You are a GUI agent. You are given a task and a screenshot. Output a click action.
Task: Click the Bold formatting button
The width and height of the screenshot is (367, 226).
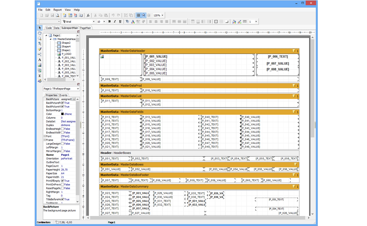[x=109, y=22]
